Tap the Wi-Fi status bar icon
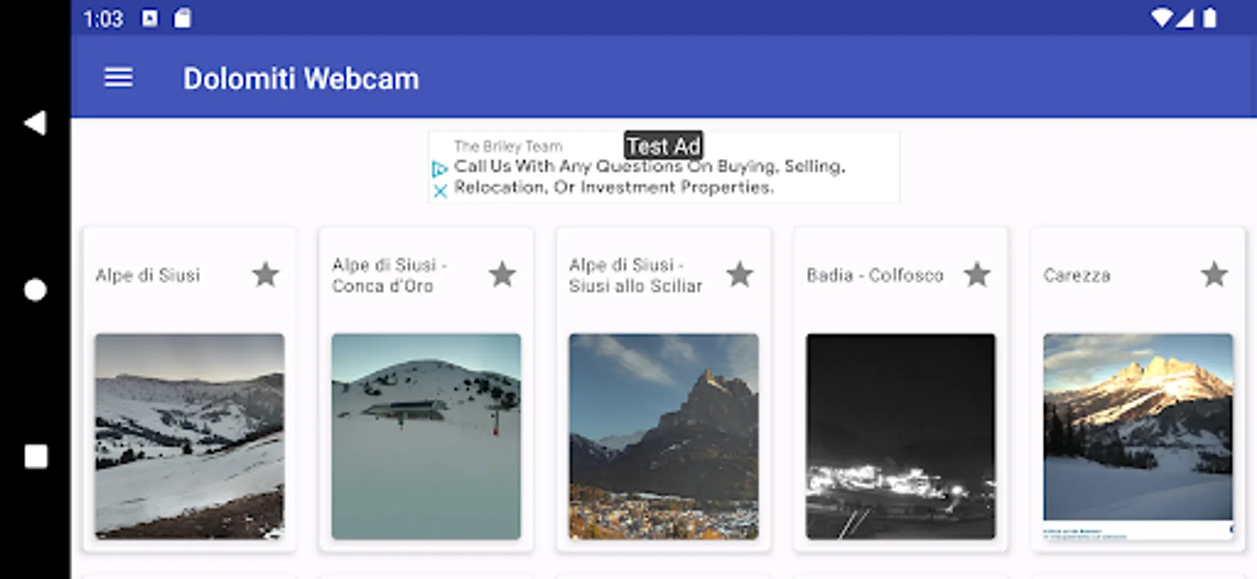This screenshot has width=1257, height=579. click(1161, 18)
